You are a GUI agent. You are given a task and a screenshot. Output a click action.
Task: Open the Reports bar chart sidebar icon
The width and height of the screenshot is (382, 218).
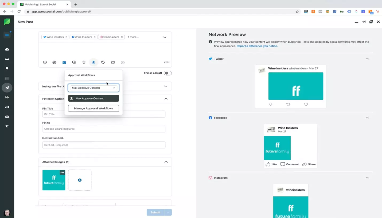7,107
